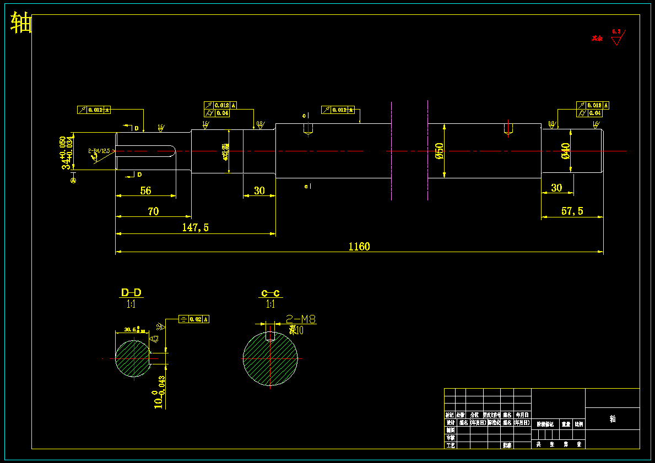Select the 0.04 frame below the 0.018 A frame
The height and width of the screenshot is (463, 655).
589,113
